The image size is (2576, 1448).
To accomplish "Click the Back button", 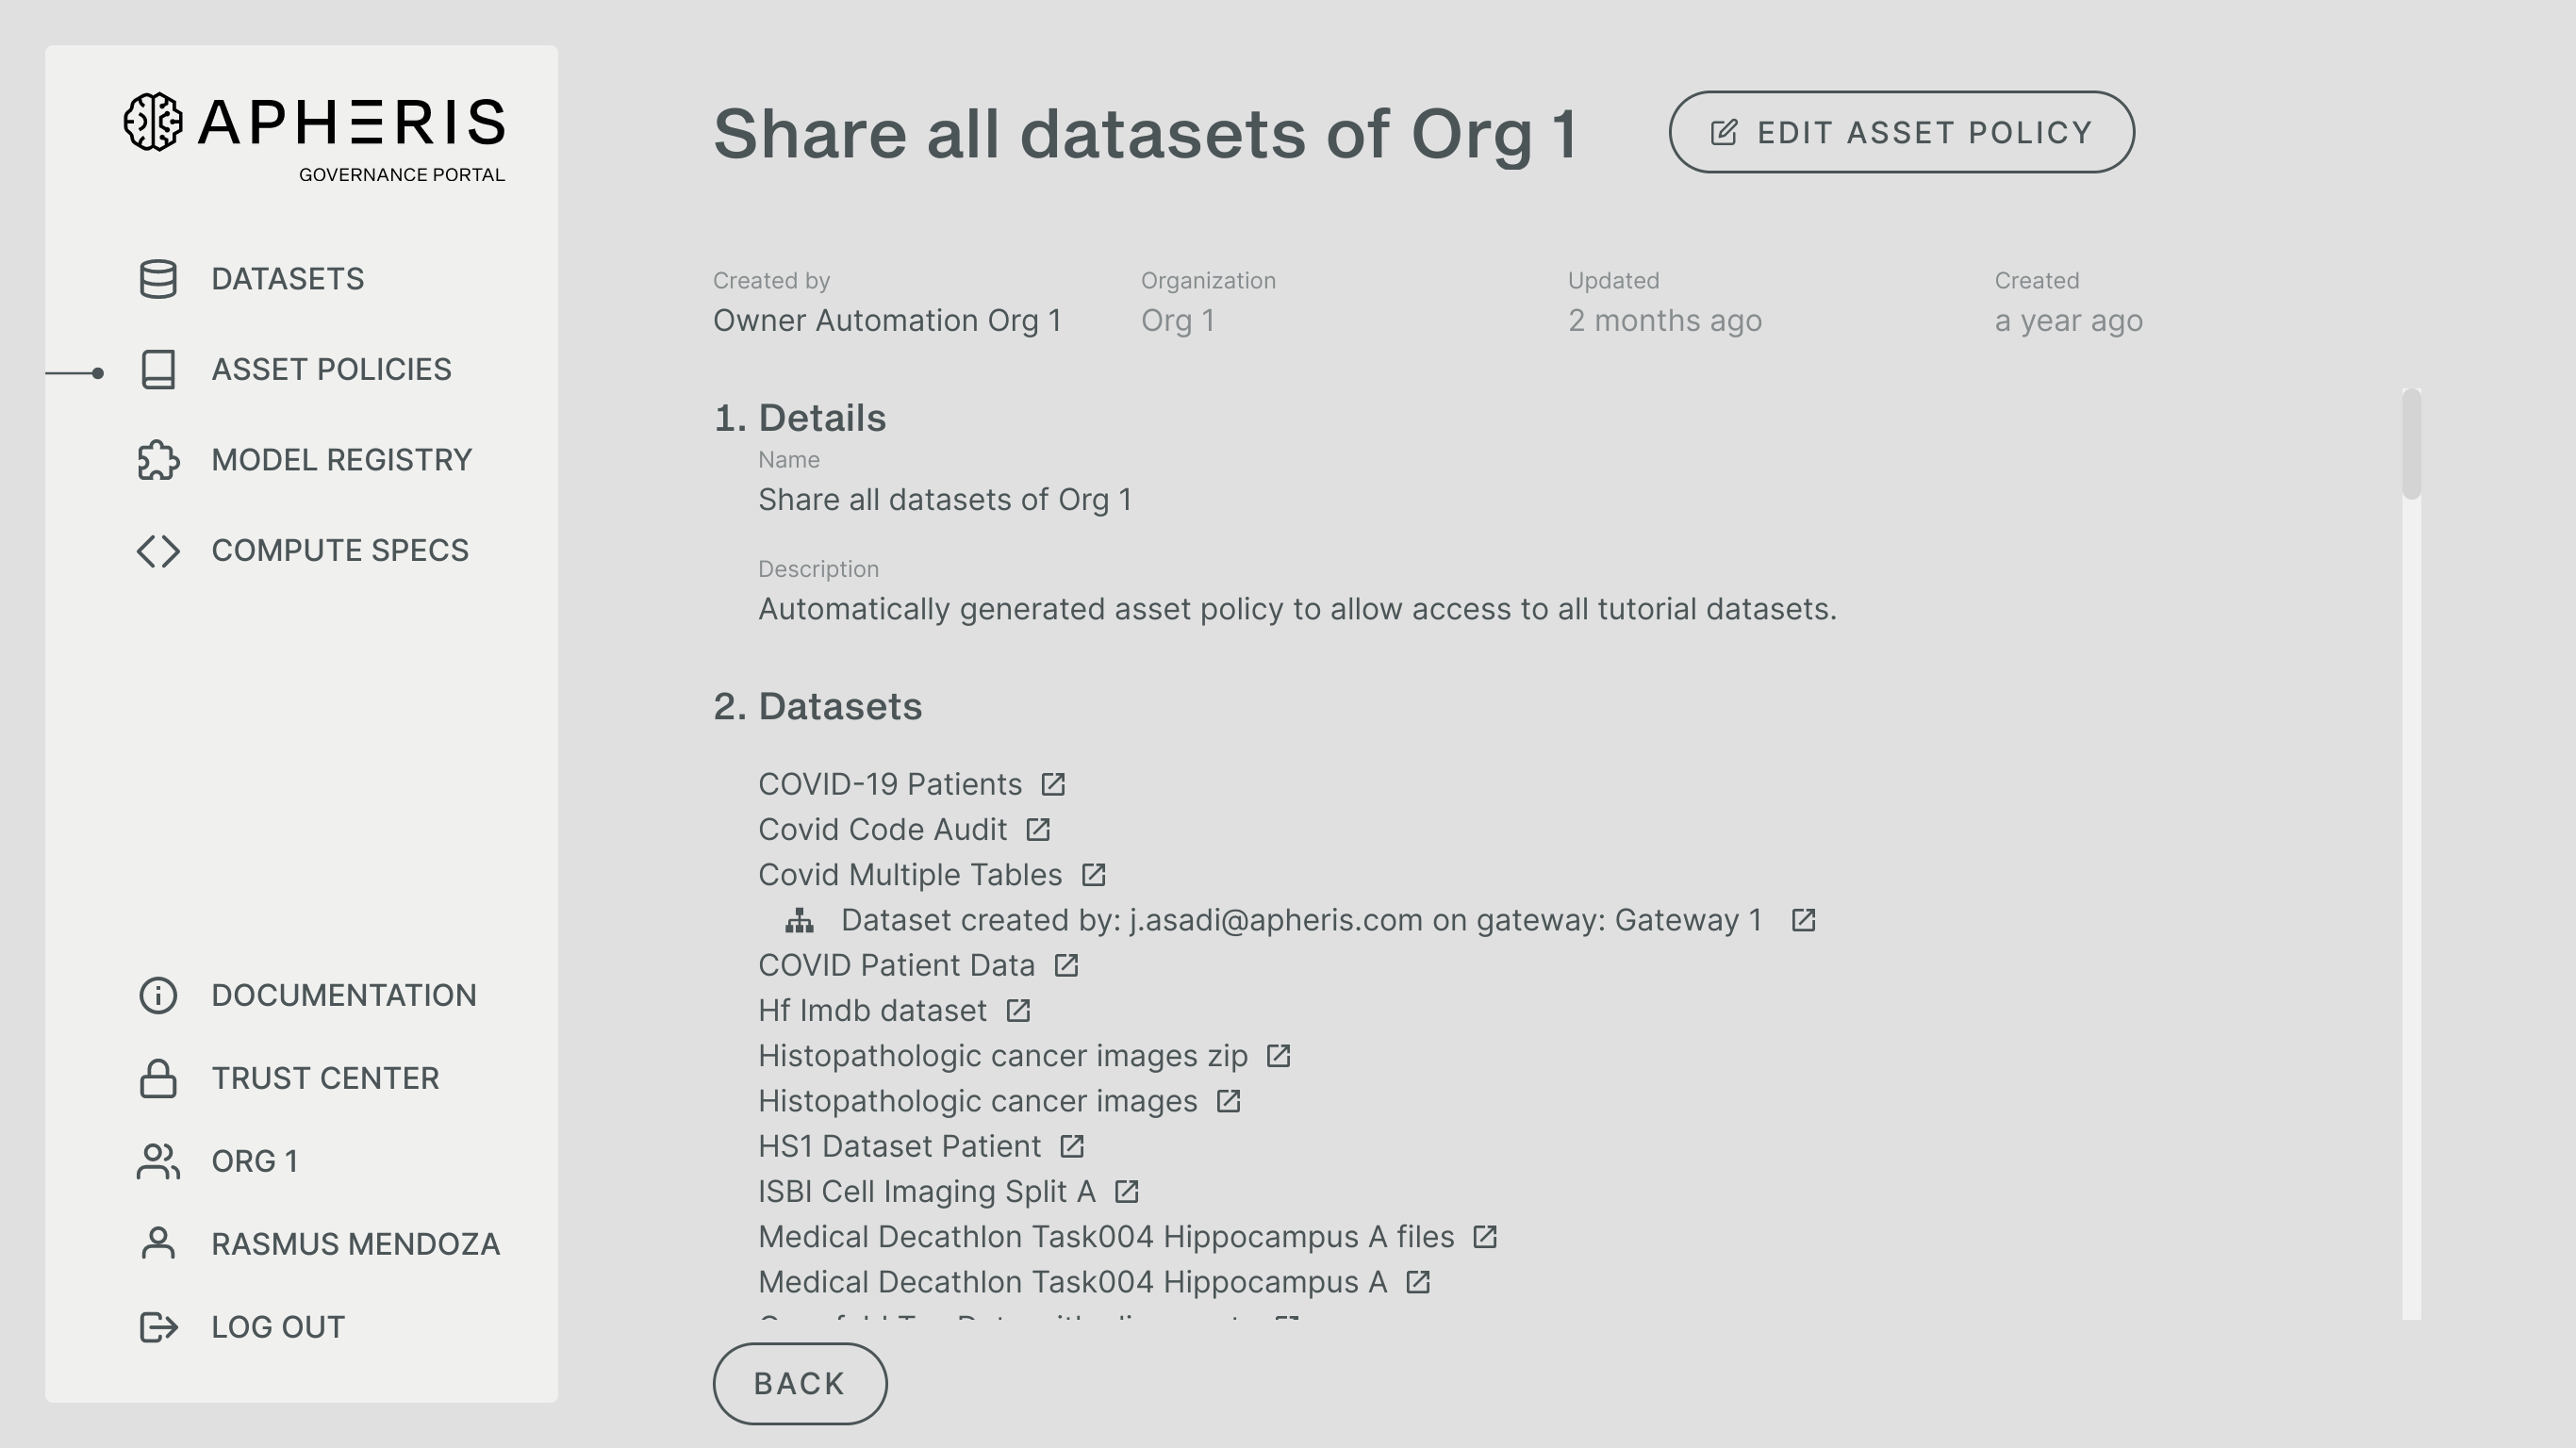I will coord(799,1383).
